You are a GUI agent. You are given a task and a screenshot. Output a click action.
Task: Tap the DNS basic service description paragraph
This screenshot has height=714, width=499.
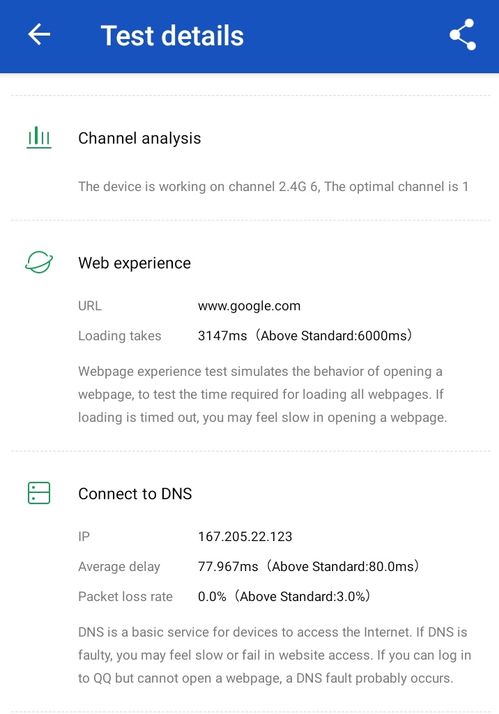point(275,655)
